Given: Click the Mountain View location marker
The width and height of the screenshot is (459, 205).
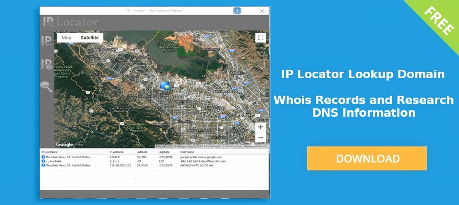Looking at the screenshot, I should click(165, 86).
